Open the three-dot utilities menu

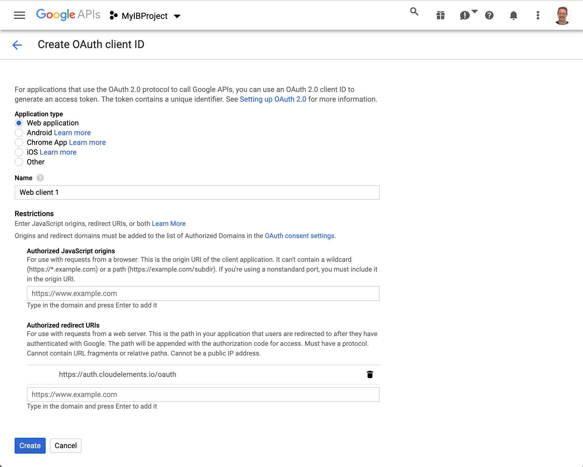[x=538, y=15]
